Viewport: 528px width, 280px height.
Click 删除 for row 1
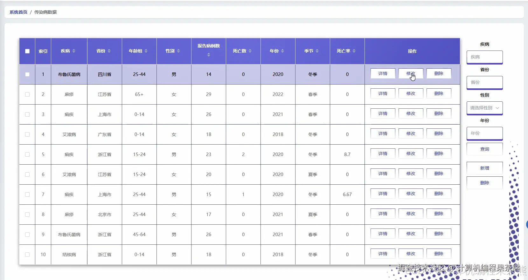coord(439,73)
